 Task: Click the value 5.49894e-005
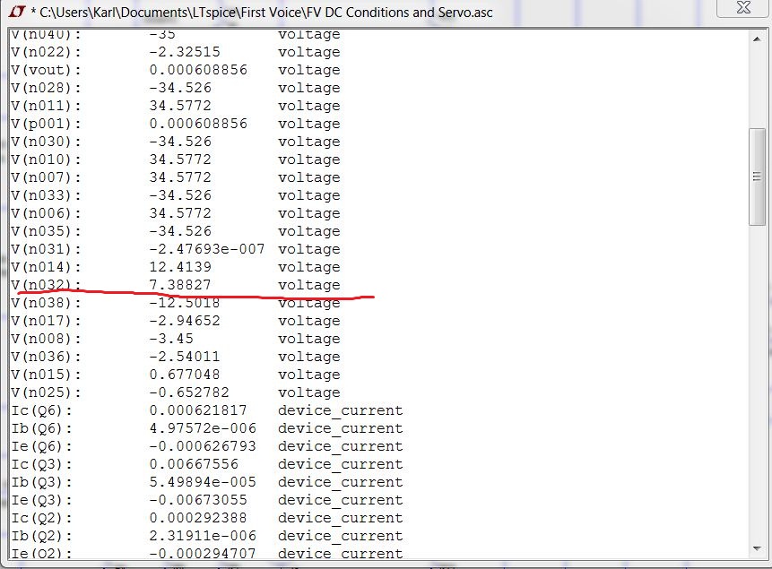pos(203,482)
